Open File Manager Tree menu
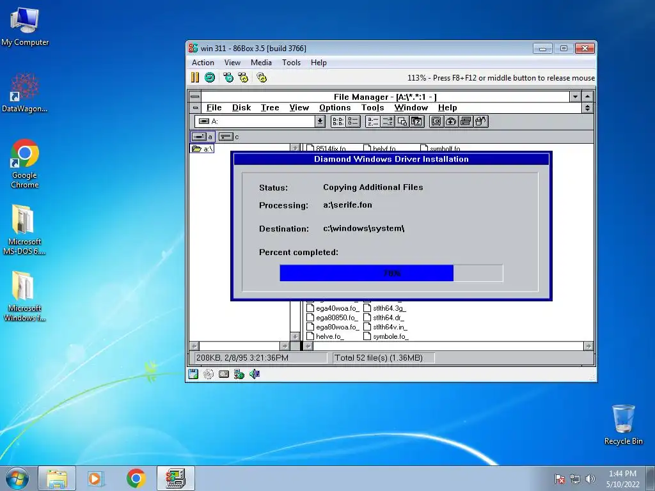Image resolution: width=655 pixels, height=491 pixels. coord(270,107)
